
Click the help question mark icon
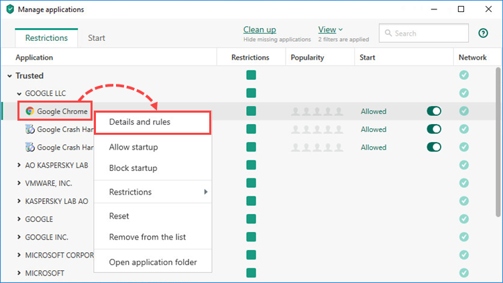[483, 33]
